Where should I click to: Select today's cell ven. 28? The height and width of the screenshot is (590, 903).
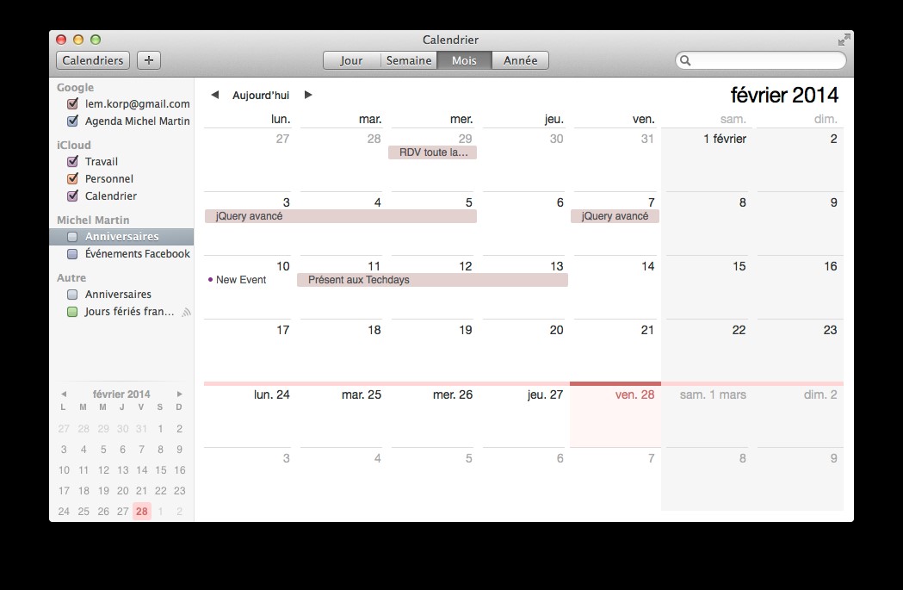tap(615, 415)
